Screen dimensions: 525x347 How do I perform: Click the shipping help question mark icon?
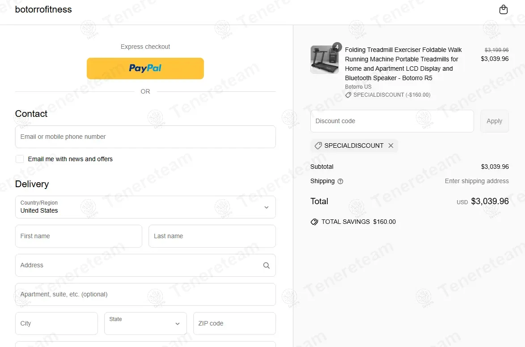(x=340, y=181)
